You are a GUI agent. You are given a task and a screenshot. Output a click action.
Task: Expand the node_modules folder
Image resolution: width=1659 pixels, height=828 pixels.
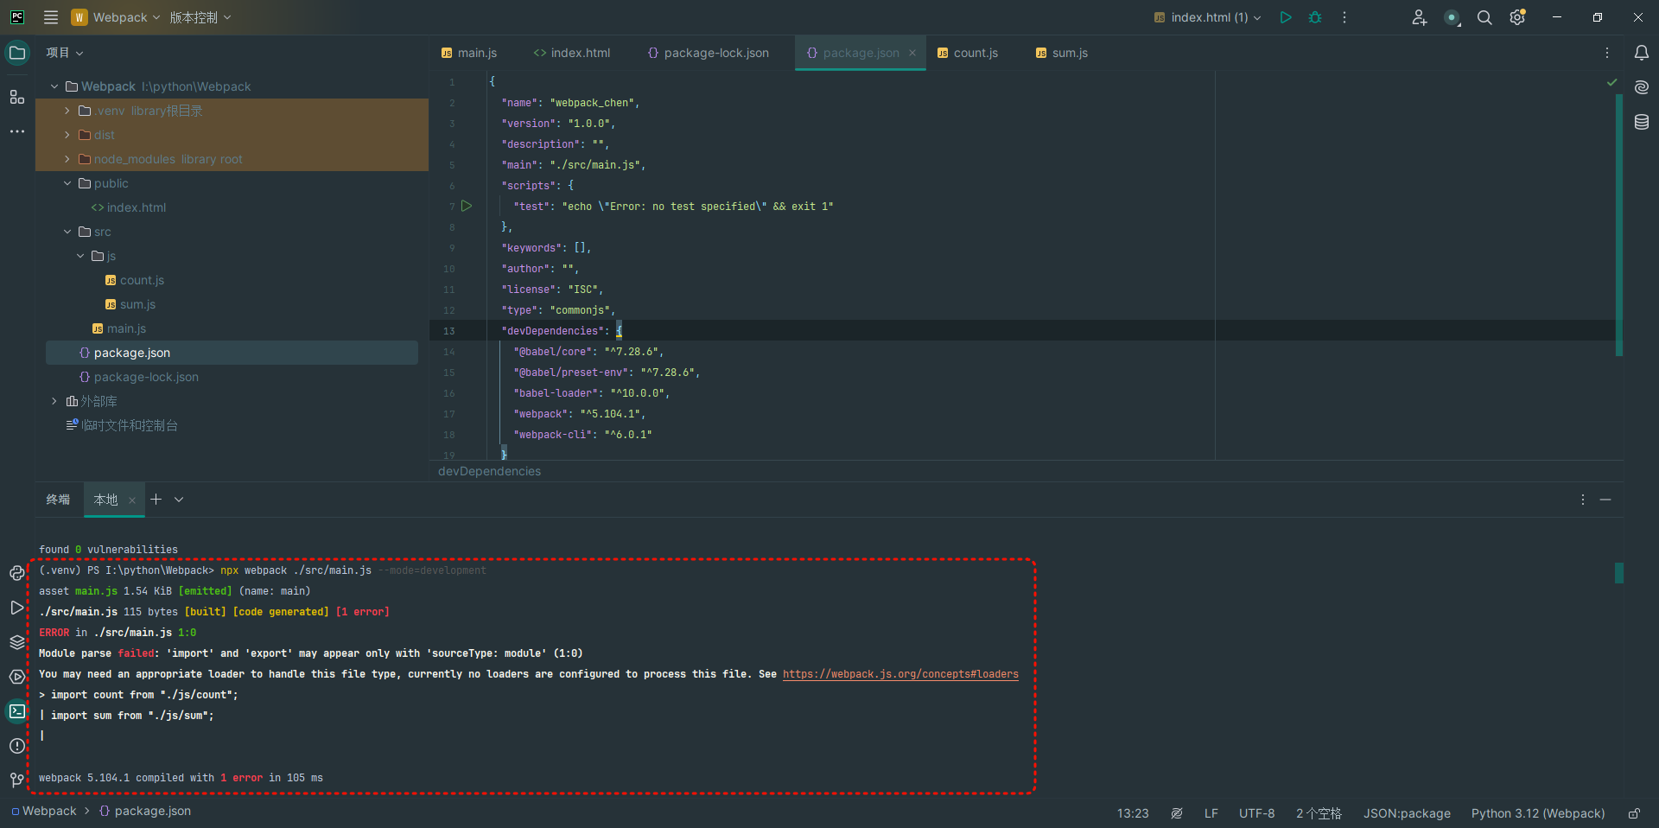[x=67, y=159]
